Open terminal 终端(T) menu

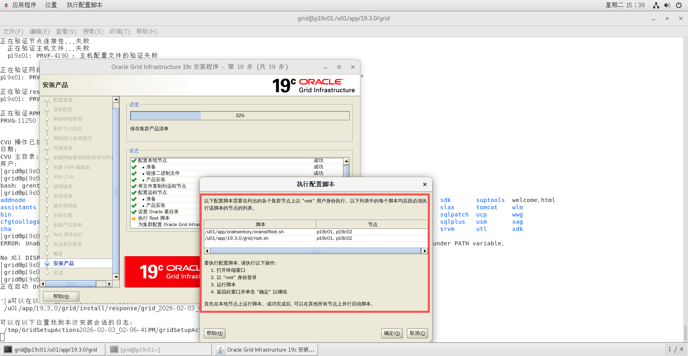pyautogui.click(x=119, y=31)
